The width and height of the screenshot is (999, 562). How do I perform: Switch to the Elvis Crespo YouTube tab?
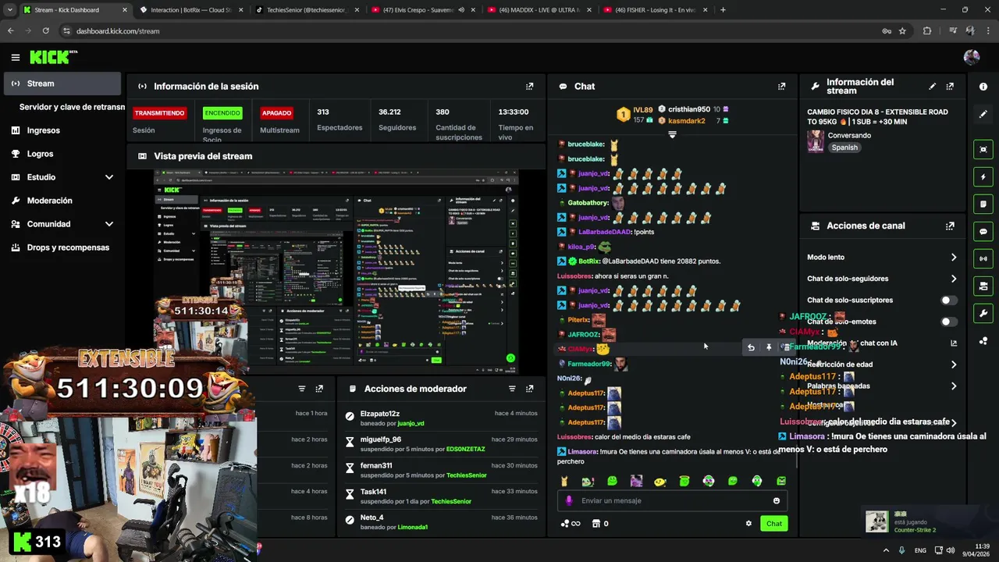point(422,10)
